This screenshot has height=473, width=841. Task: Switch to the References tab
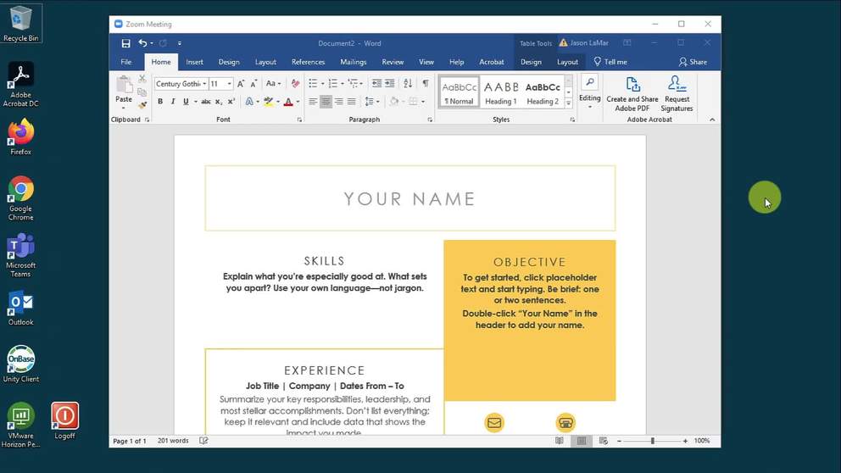tap(308, 62)
